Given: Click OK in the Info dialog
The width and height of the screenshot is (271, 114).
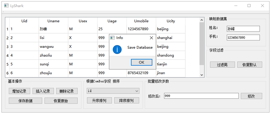Looking at the screenshot, I should click(142, 62).
